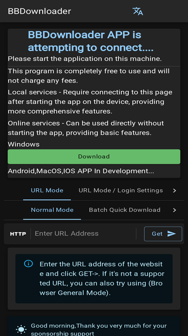
Task: Click the HTTP protocol label
Action: (18, 234)
